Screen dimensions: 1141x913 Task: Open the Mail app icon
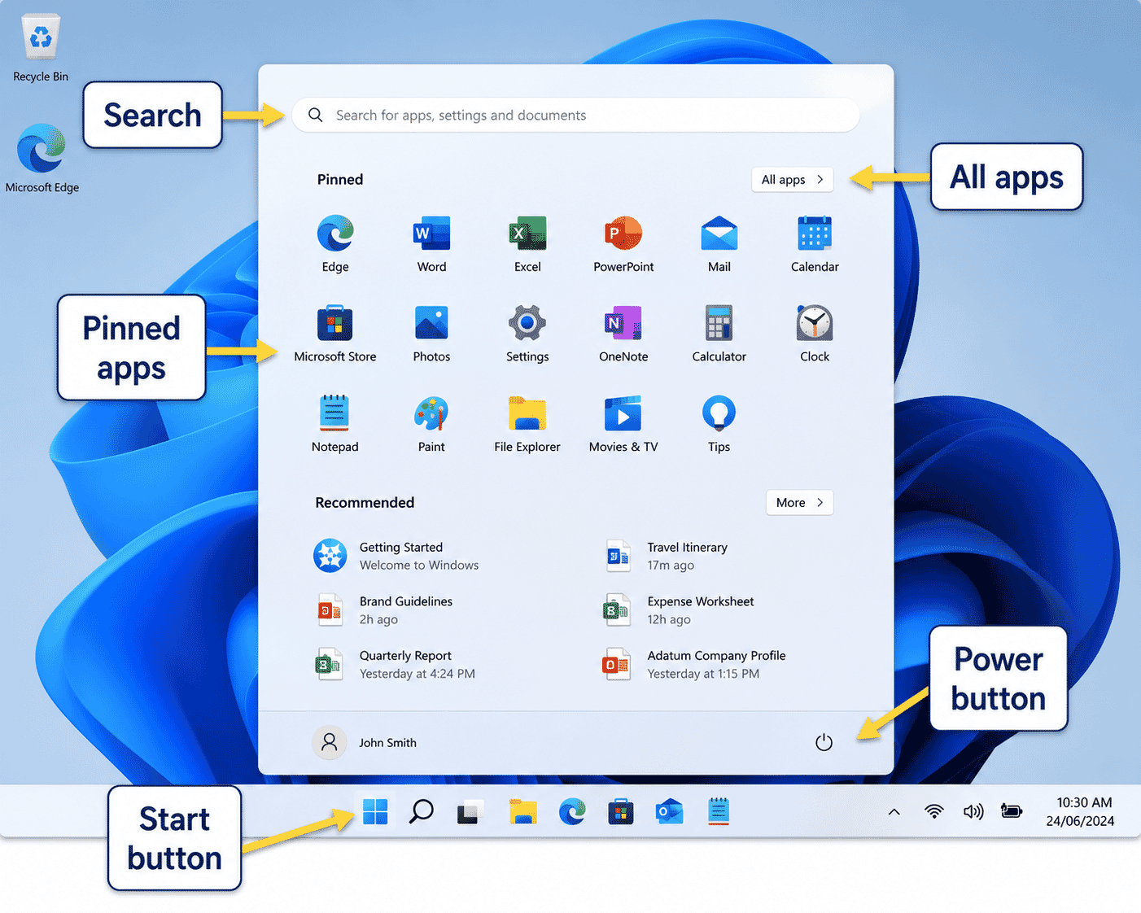719,243
